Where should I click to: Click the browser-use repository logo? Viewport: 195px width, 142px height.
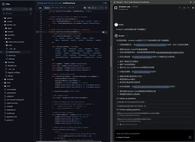116,8
